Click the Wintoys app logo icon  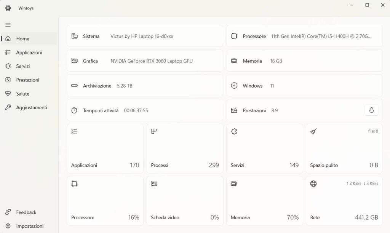tap(8, 8)
